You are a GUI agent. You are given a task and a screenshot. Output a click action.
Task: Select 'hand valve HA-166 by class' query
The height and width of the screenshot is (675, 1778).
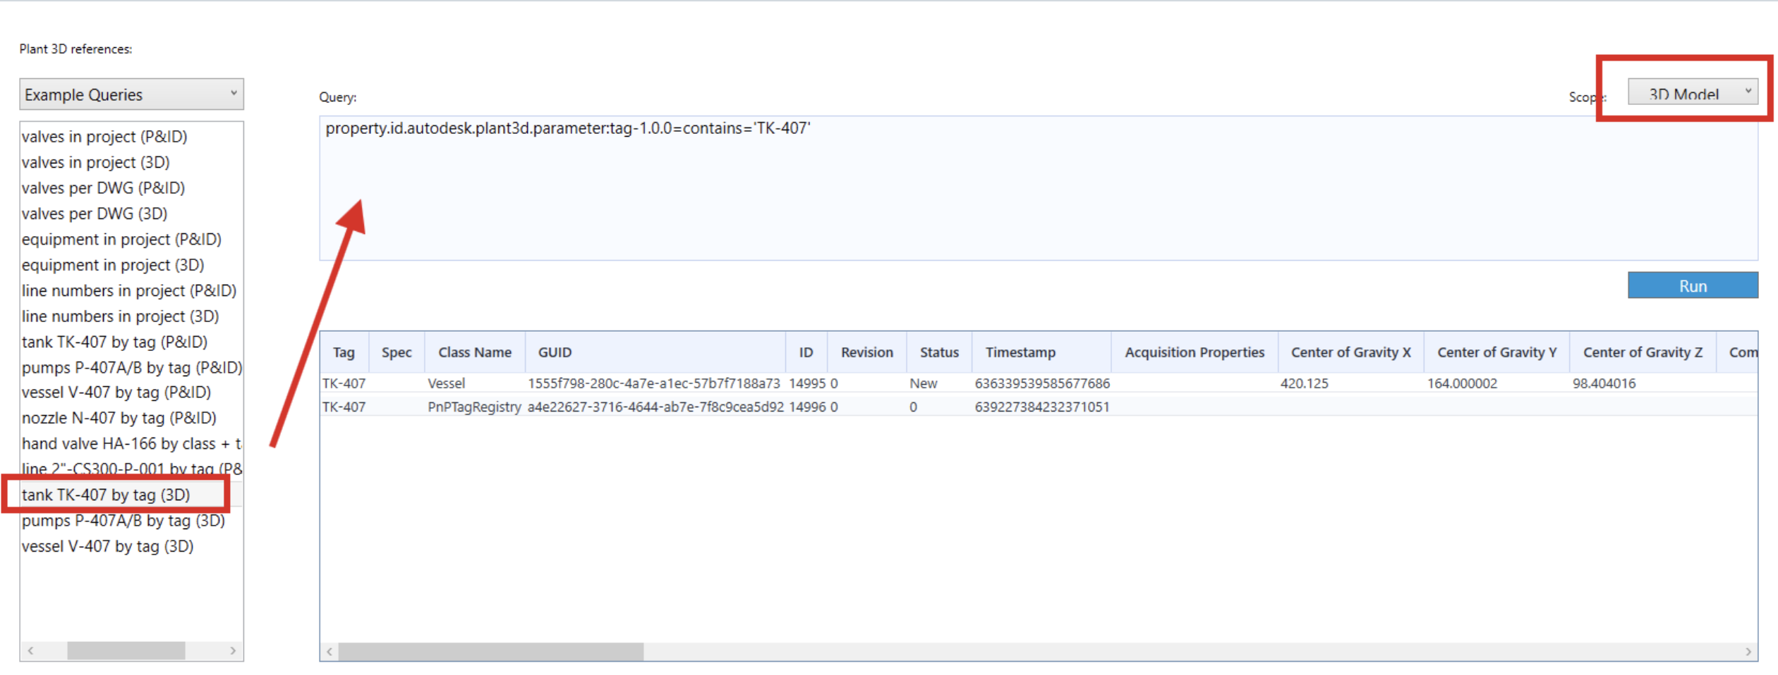(x=131, y=444)
